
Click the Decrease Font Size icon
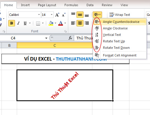pyautogui.click(x=64, y=15)
